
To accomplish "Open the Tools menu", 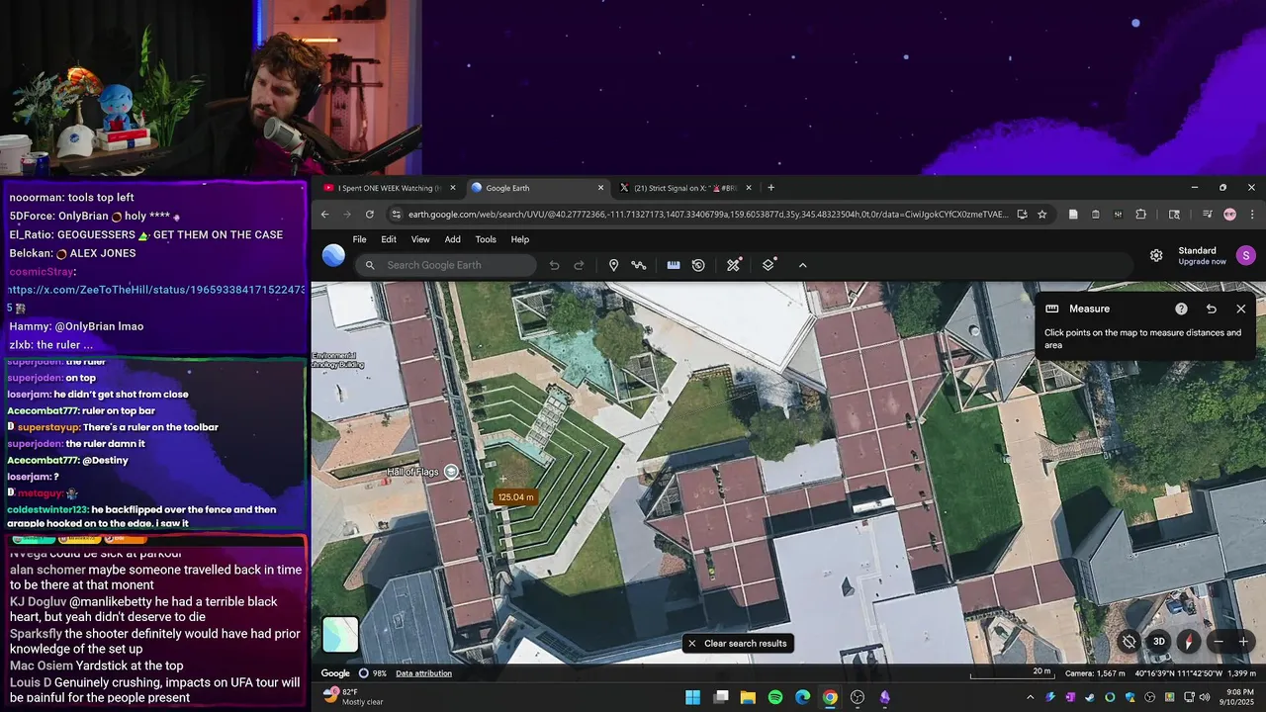I will click(x=486, y=239).
